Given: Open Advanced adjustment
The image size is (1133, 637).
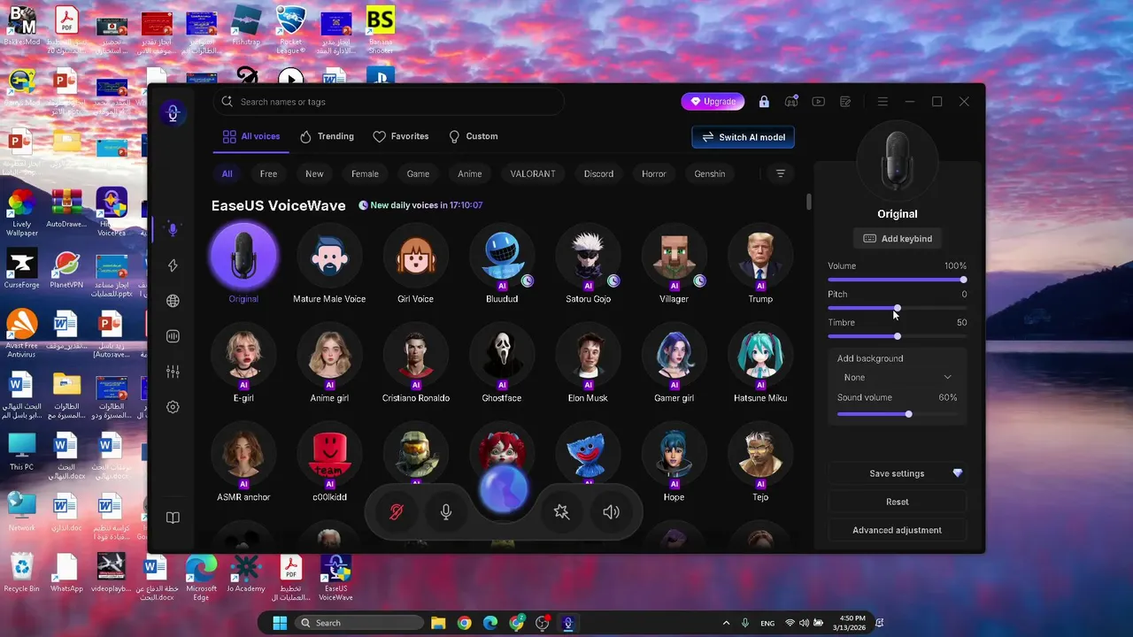Looking at the screenshot, I should [x=897, y=530].
